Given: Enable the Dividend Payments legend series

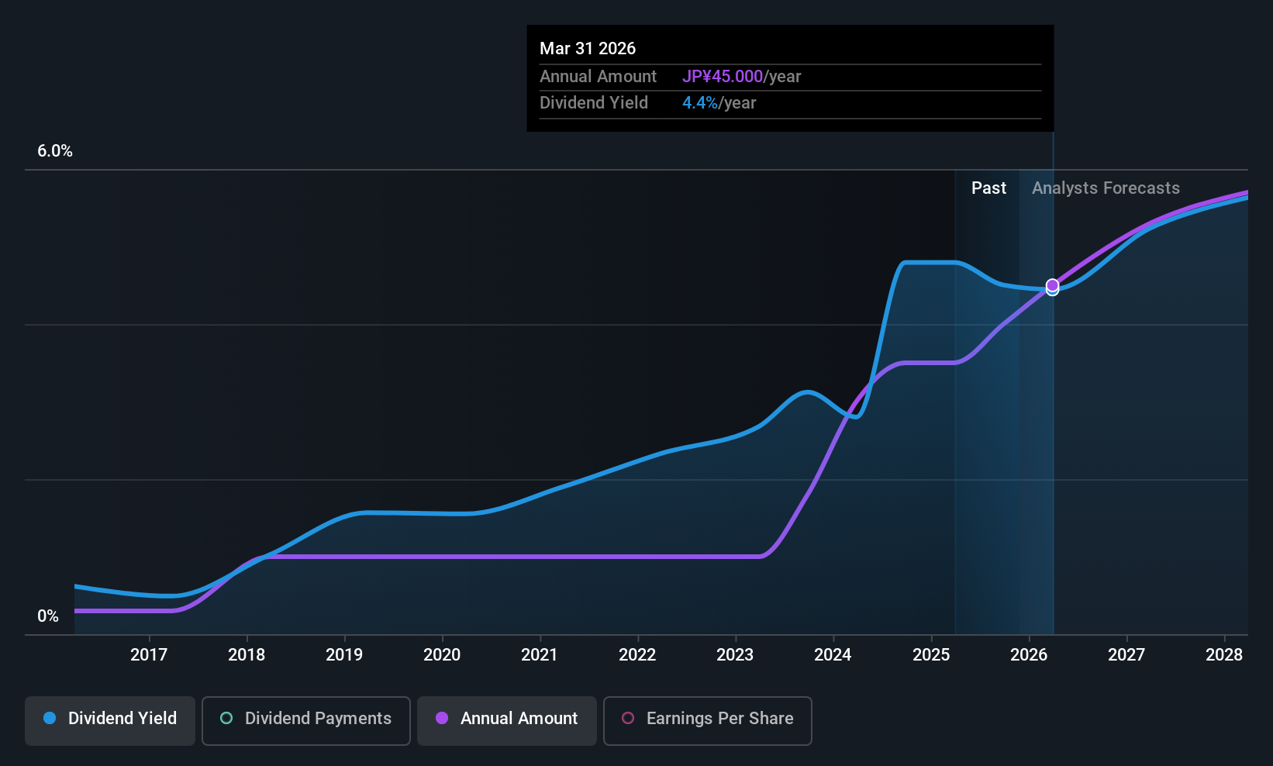Looking at the screenshot, I should point(305,719).
